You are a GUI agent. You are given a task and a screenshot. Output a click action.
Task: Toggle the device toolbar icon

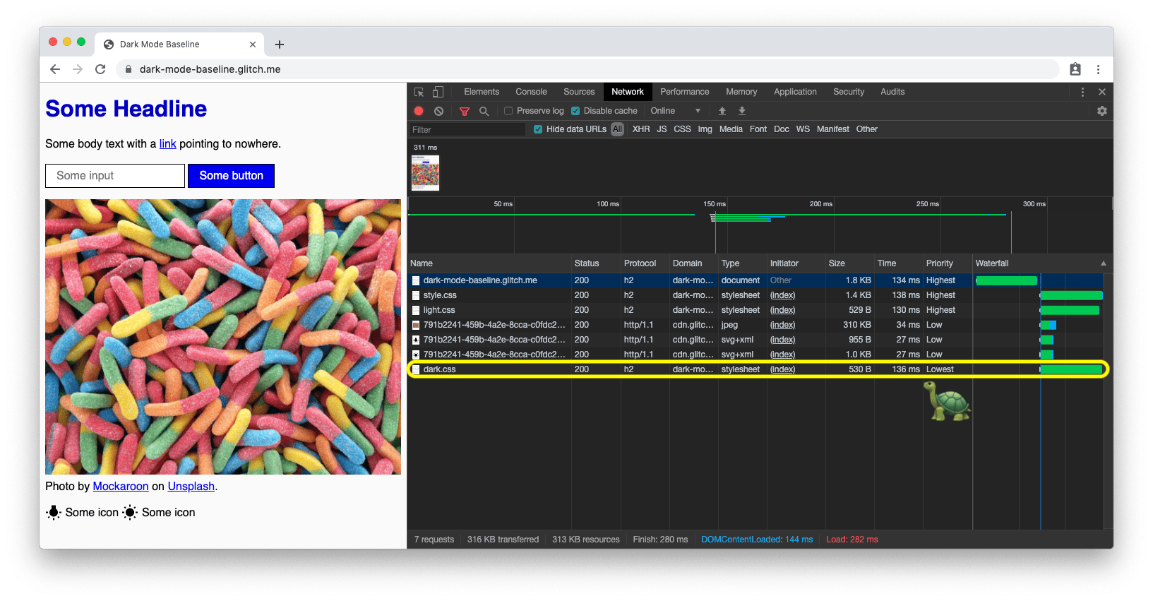[438, 92]
